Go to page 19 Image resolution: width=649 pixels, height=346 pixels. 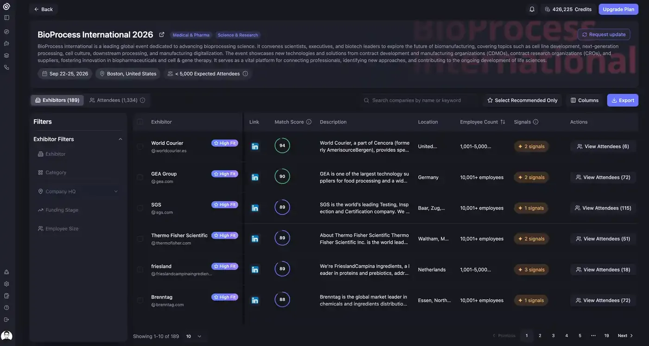pyautogui.click(x=606, y=336)
